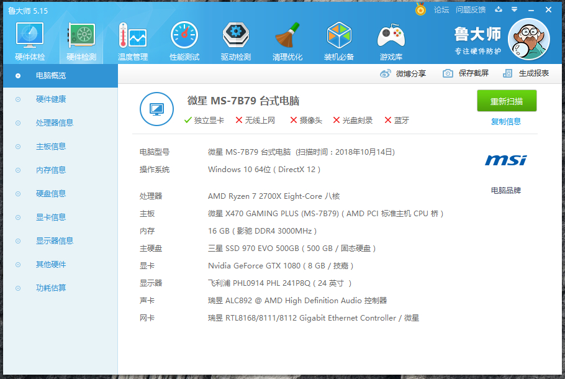Click the 无线上网 status indicator
This screenshot has width=565, height=379.
[x=255, y=120]
